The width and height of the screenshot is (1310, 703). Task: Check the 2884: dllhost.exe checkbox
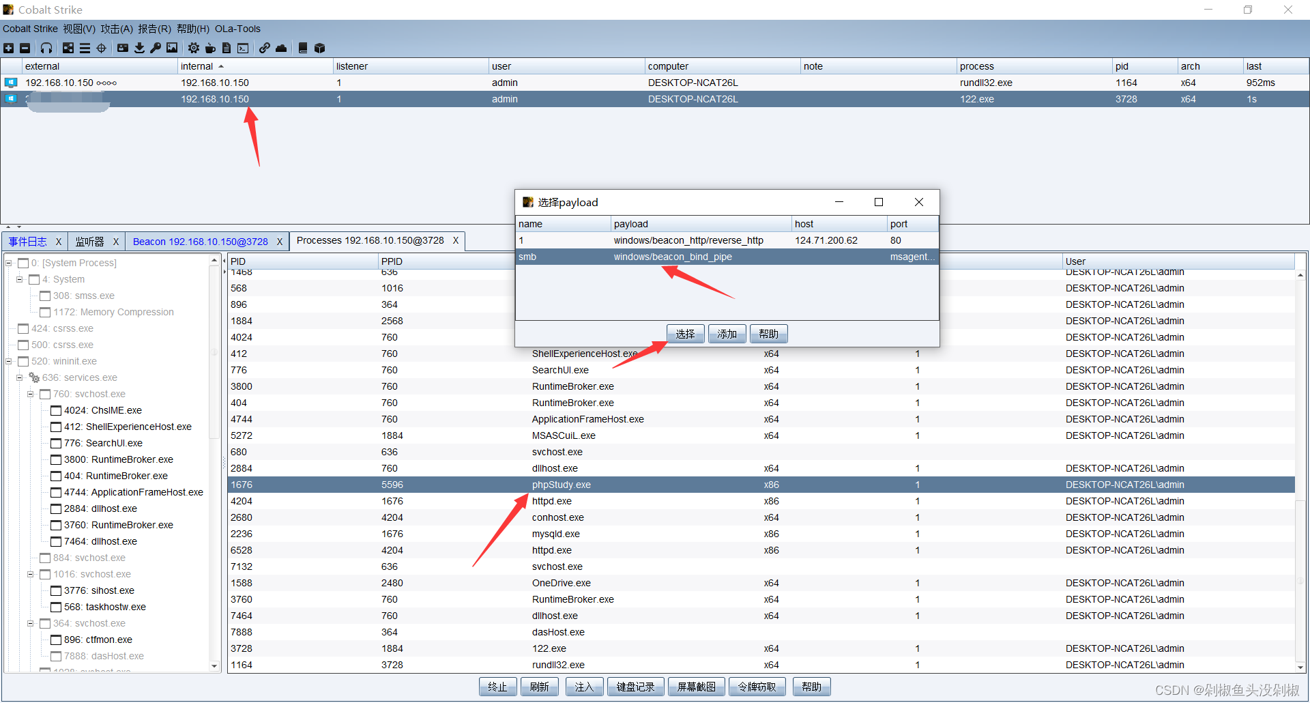56,509
